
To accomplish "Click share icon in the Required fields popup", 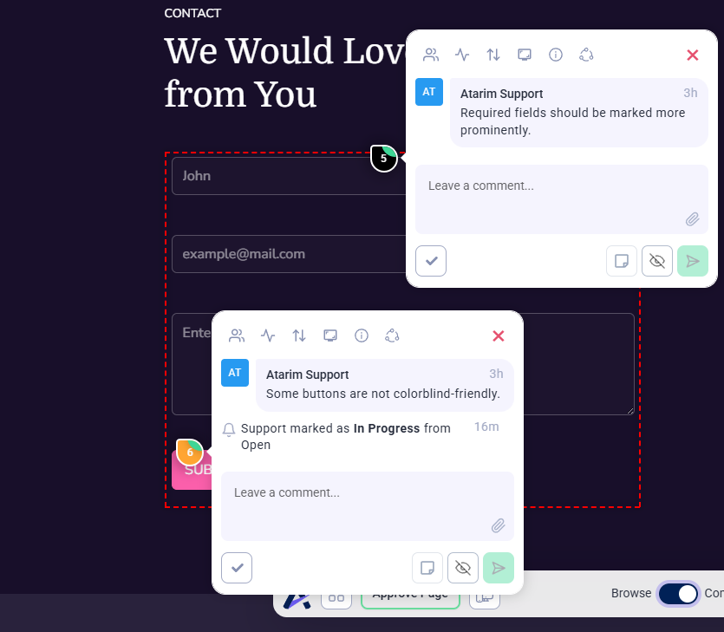I will 587,55.
